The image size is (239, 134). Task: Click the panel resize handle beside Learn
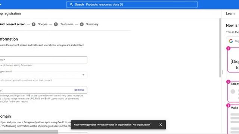pyautogui.click(x=222, y=72)
